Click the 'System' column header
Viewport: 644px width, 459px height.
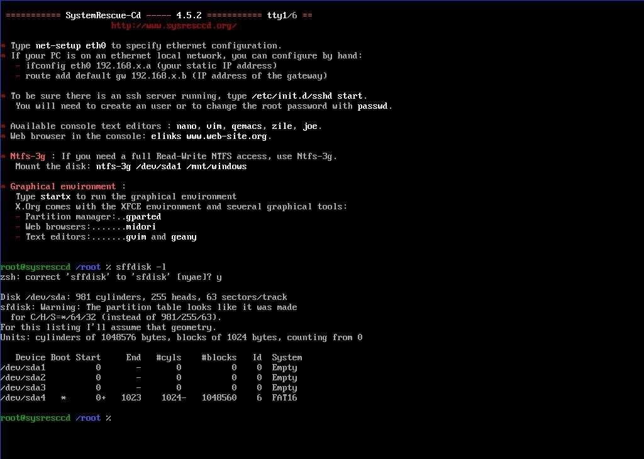coord(287,358)
